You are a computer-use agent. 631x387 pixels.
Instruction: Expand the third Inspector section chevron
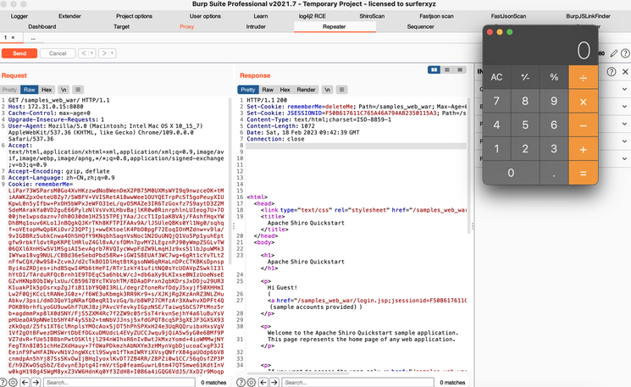tap(624, 124)
